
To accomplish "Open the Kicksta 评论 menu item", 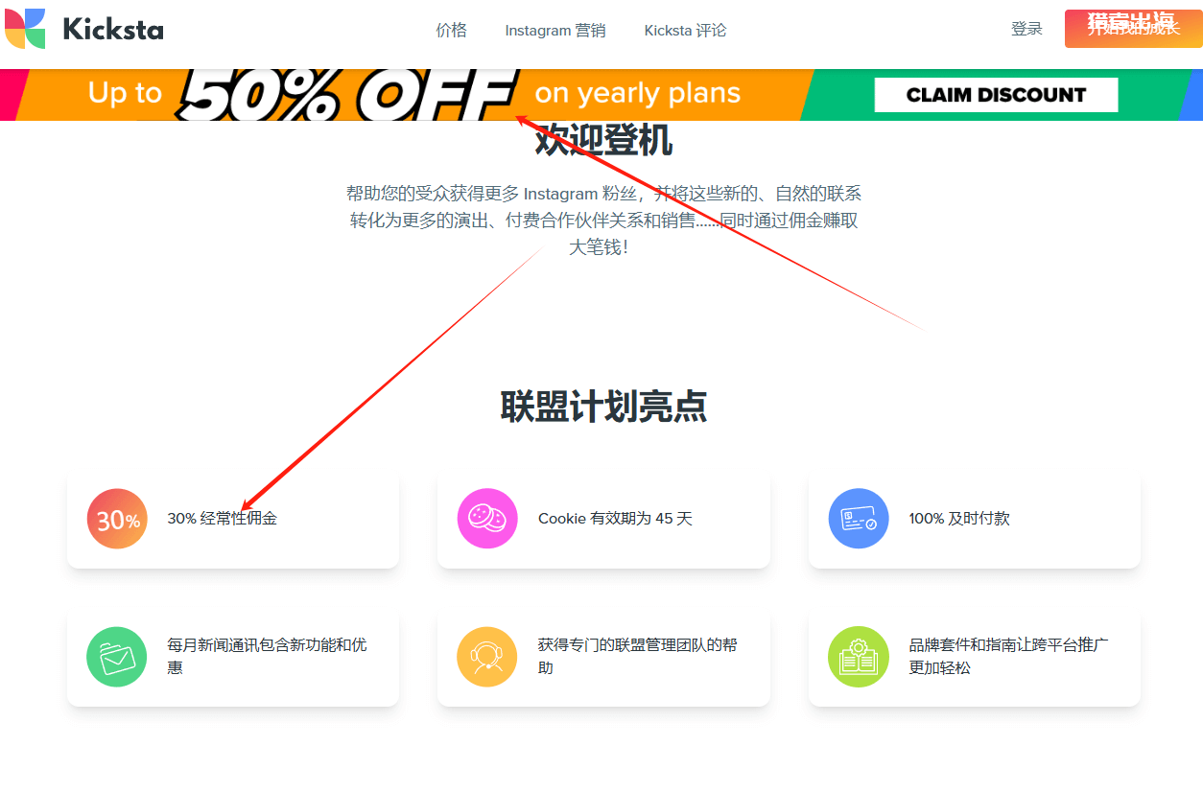I will pos(685,30).
